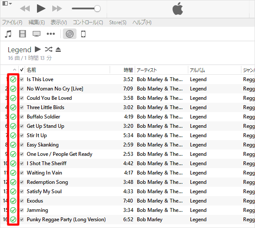Click the Bob Marley artist cell in the last row
255x228 pixels.
(150, 220)
